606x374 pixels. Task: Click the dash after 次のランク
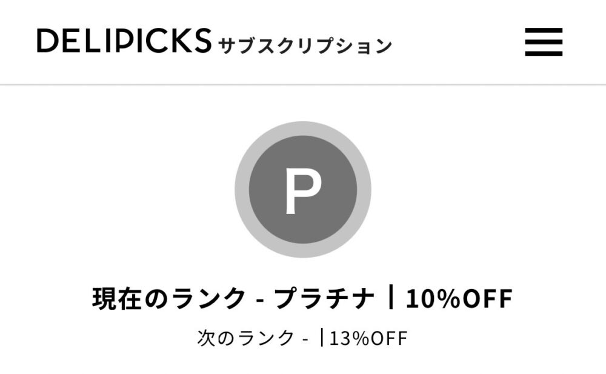click(306, 339)
